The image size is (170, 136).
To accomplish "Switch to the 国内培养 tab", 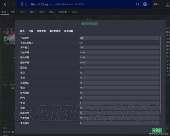I will tap(69, 31).
